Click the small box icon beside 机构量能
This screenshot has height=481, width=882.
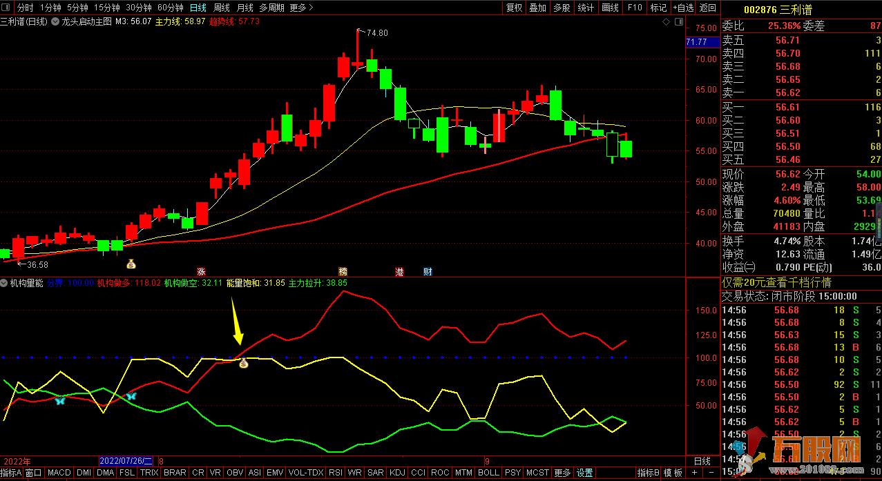[4, 283]
